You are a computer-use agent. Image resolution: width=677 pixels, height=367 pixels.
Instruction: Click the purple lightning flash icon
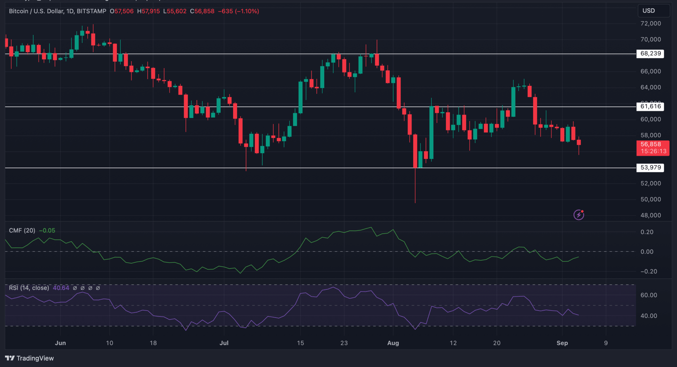(578, 215)
